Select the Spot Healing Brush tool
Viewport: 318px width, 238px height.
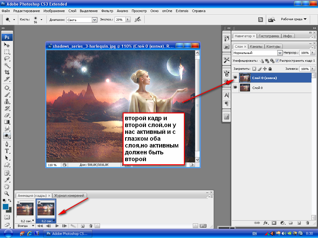click(x=7, y=88)
